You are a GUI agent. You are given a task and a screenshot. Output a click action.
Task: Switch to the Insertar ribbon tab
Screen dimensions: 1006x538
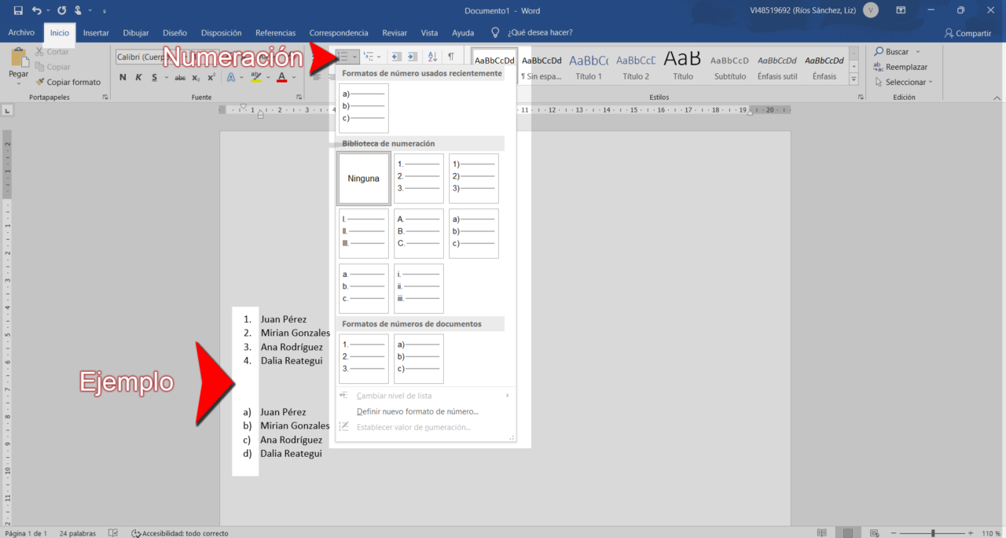point(95,32)
